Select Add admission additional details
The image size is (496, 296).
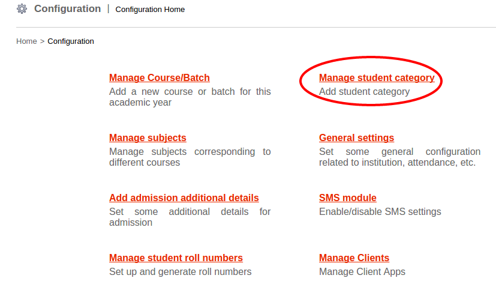pyautogui.click(x=184, y=198)
